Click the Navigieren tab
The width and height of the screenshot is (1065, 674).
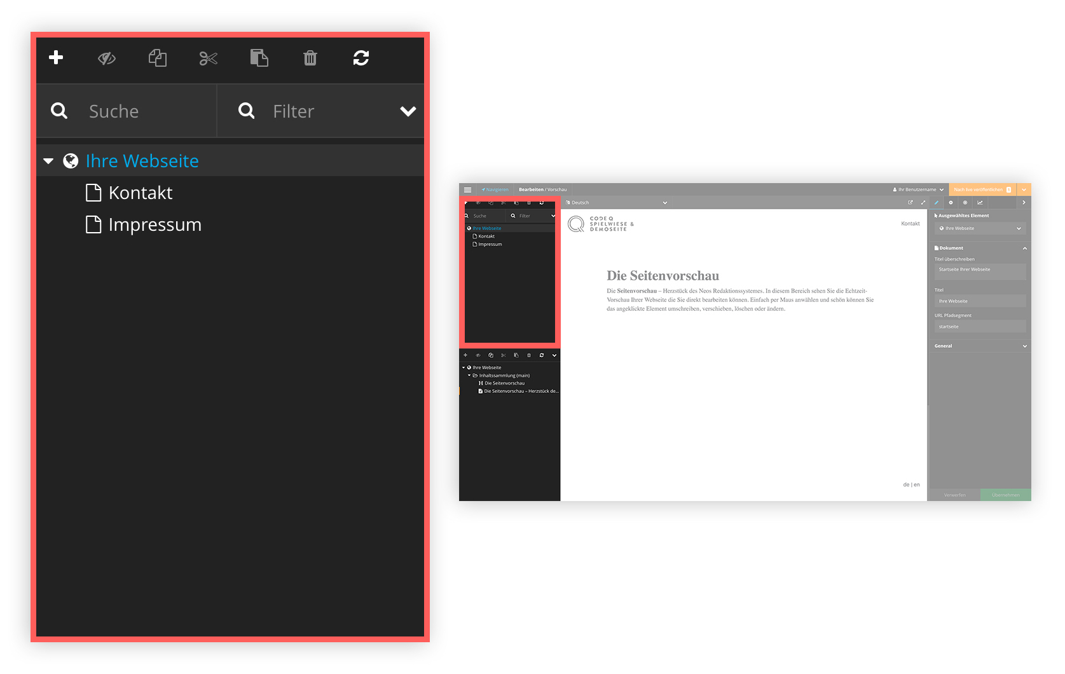tap(495, 189)
